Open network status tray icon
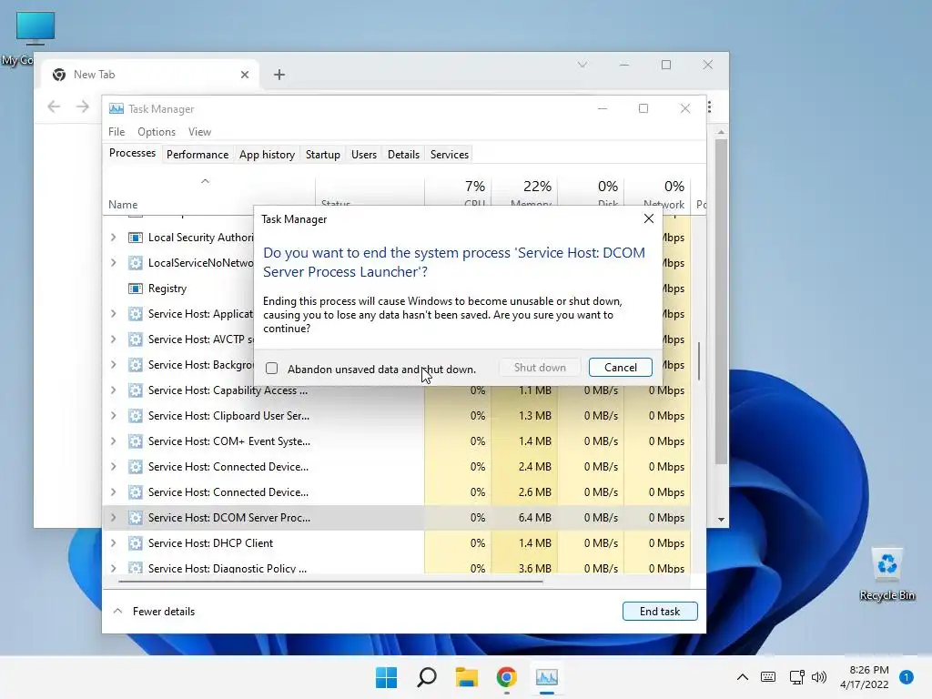This screenshot has height=699, width=932. [796, 676]
